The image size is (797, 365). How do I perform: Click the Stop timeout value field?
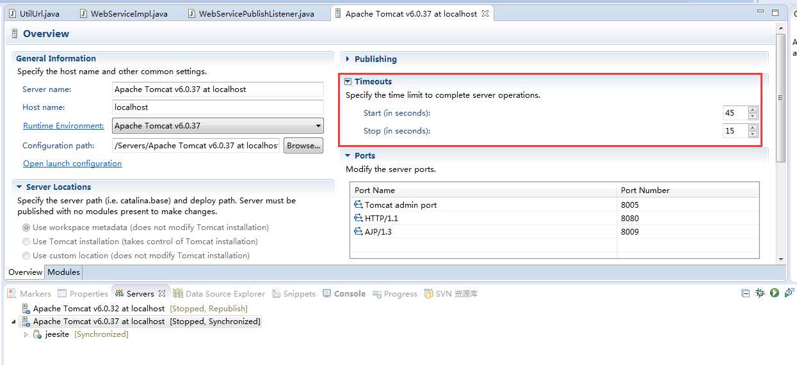pyautogui.click(x=735, y=131)
